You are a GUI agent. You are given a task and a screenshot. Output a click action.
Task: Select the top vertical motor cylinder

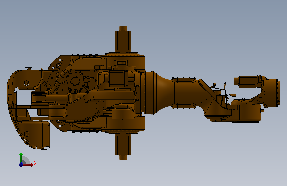pos(123,41)
